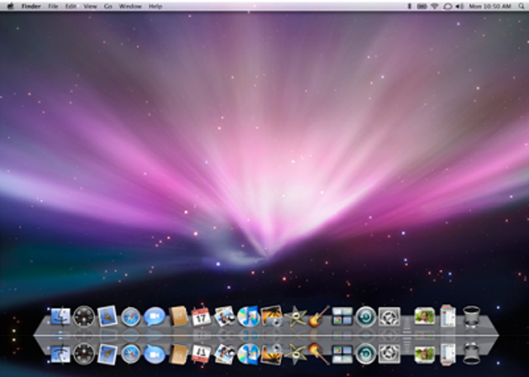Open the Wi-Fi AirPort menu
529x377 pixels.
tap(435, 6)
